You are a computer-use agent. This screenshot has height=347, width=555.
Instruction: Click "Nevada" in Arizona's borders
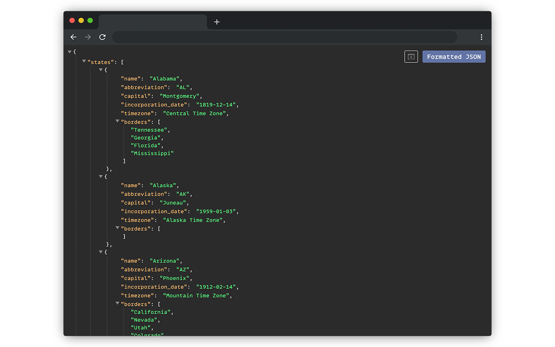[144, 320]
